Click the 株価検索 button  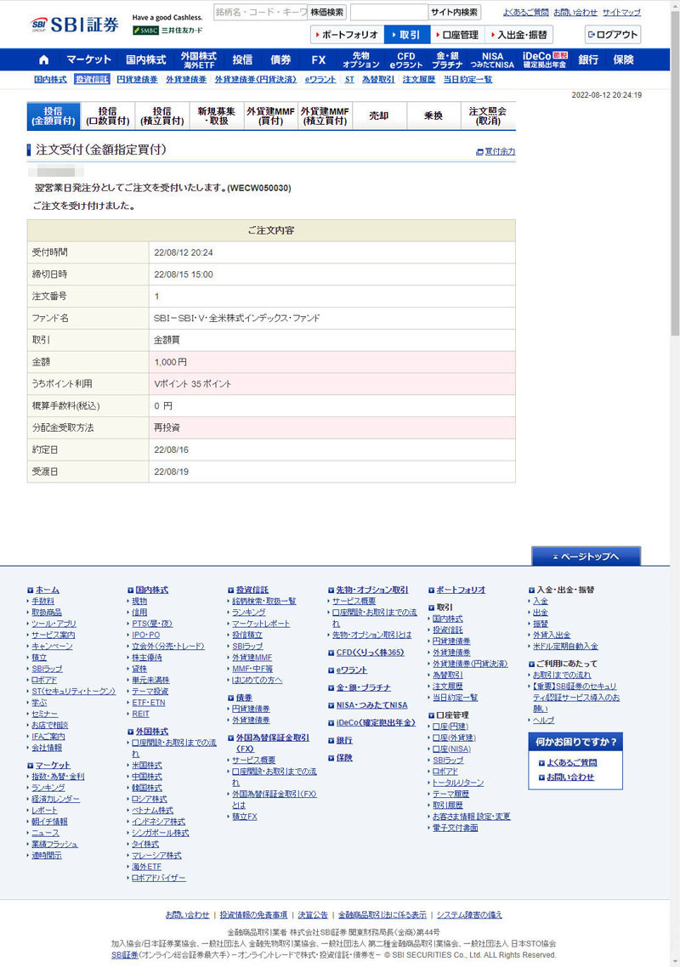(326, 12)
